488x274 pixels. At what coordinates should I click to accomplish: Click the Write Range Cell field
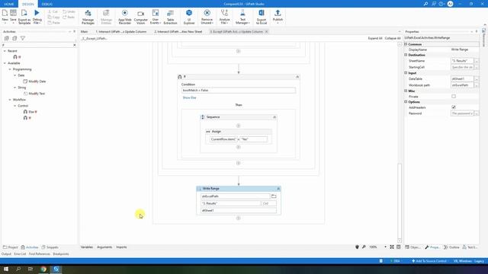coord(269,203)
